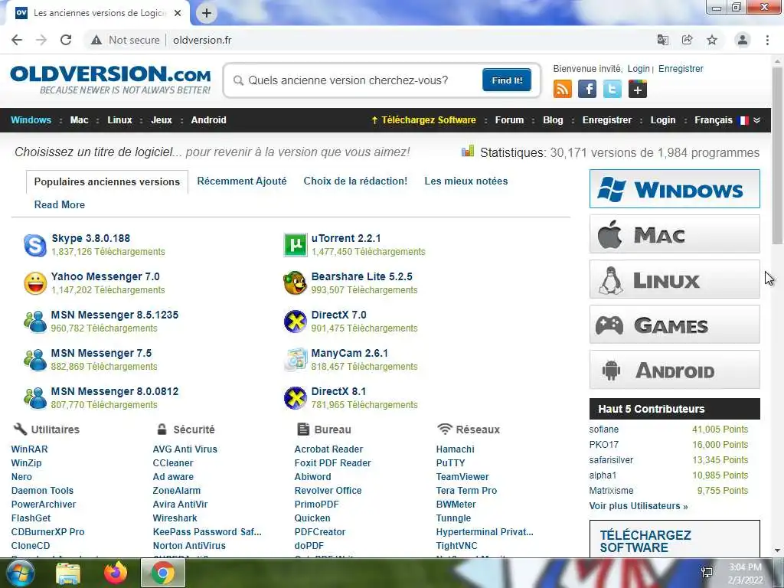Viewport: 784px width, 588px height.
Task: Open the Facebook icon
Action: (x=587, y=90)
